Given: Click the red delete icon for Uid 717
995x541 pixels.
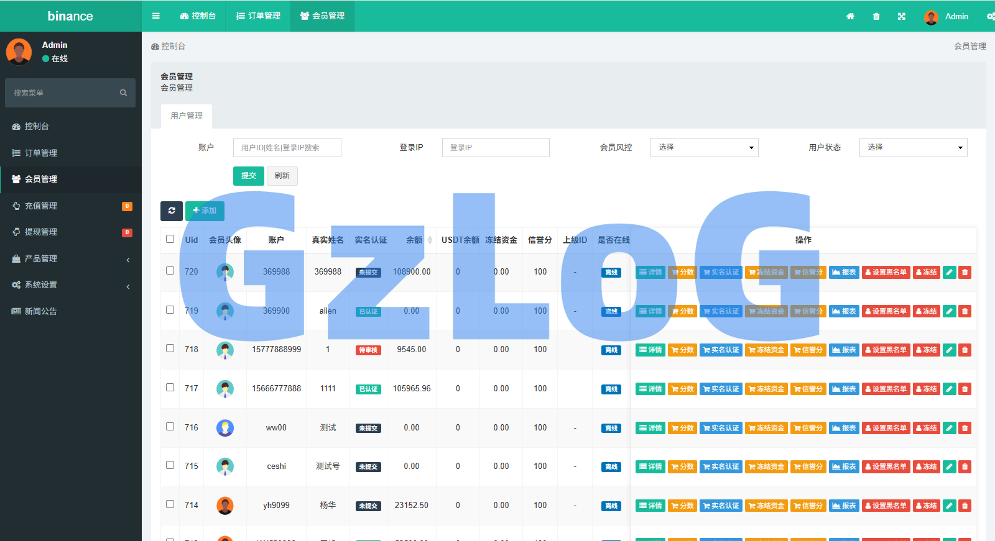Looking at the screenshot, I should [965, 389].
